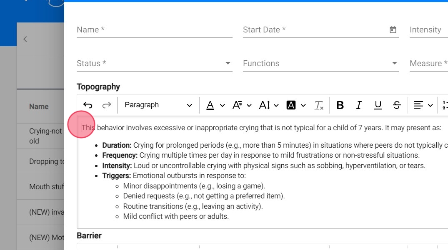This screenshot has height=250, width=448.
Task: Go back using the left chevron
Action: pos(25,39)
